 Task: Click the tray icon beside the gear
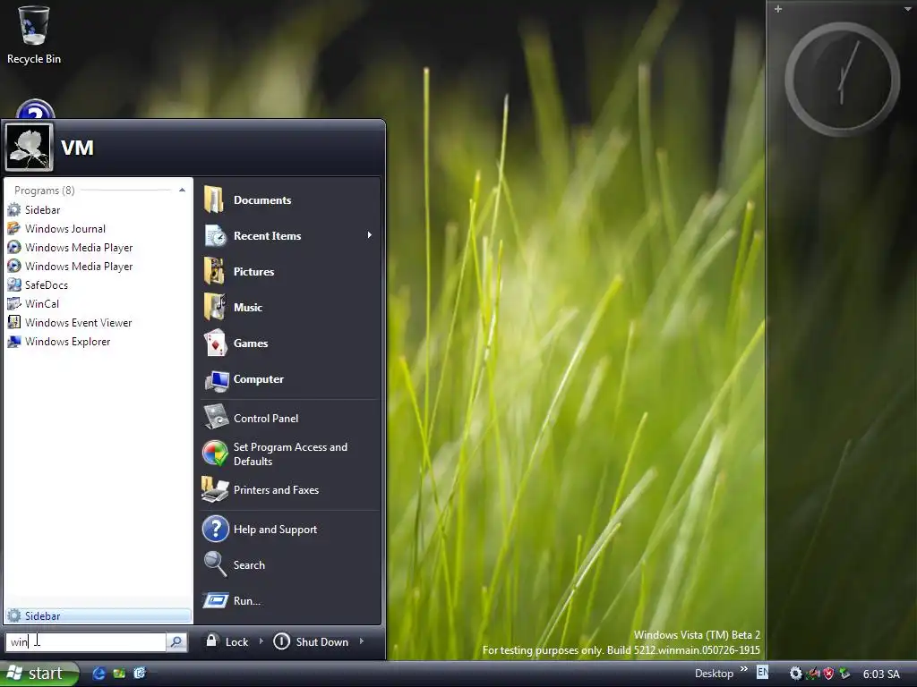[813, 674]
